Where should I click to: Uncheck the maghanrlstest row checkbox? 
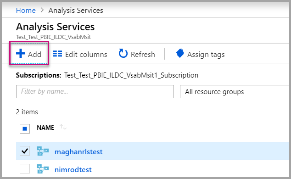point(25,151)
